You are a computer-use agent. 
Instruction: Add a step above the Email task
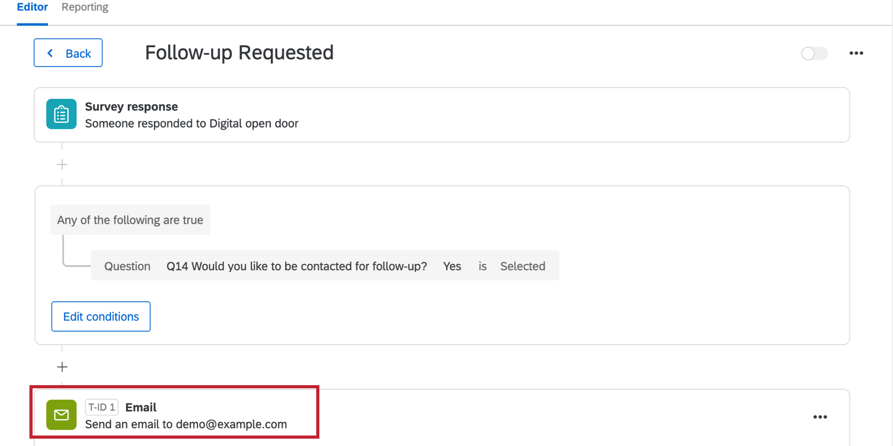tap(62, 367)
